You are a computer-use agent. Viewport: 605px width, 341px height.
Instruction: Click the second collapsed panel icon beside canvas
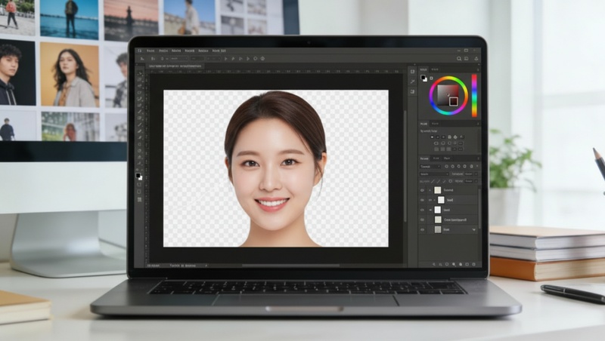(x=411, y=80)
